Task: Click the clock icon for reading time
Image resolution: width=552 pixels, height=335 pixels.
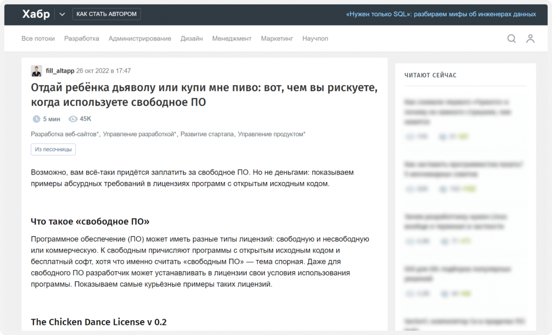Action: [37, 119]
